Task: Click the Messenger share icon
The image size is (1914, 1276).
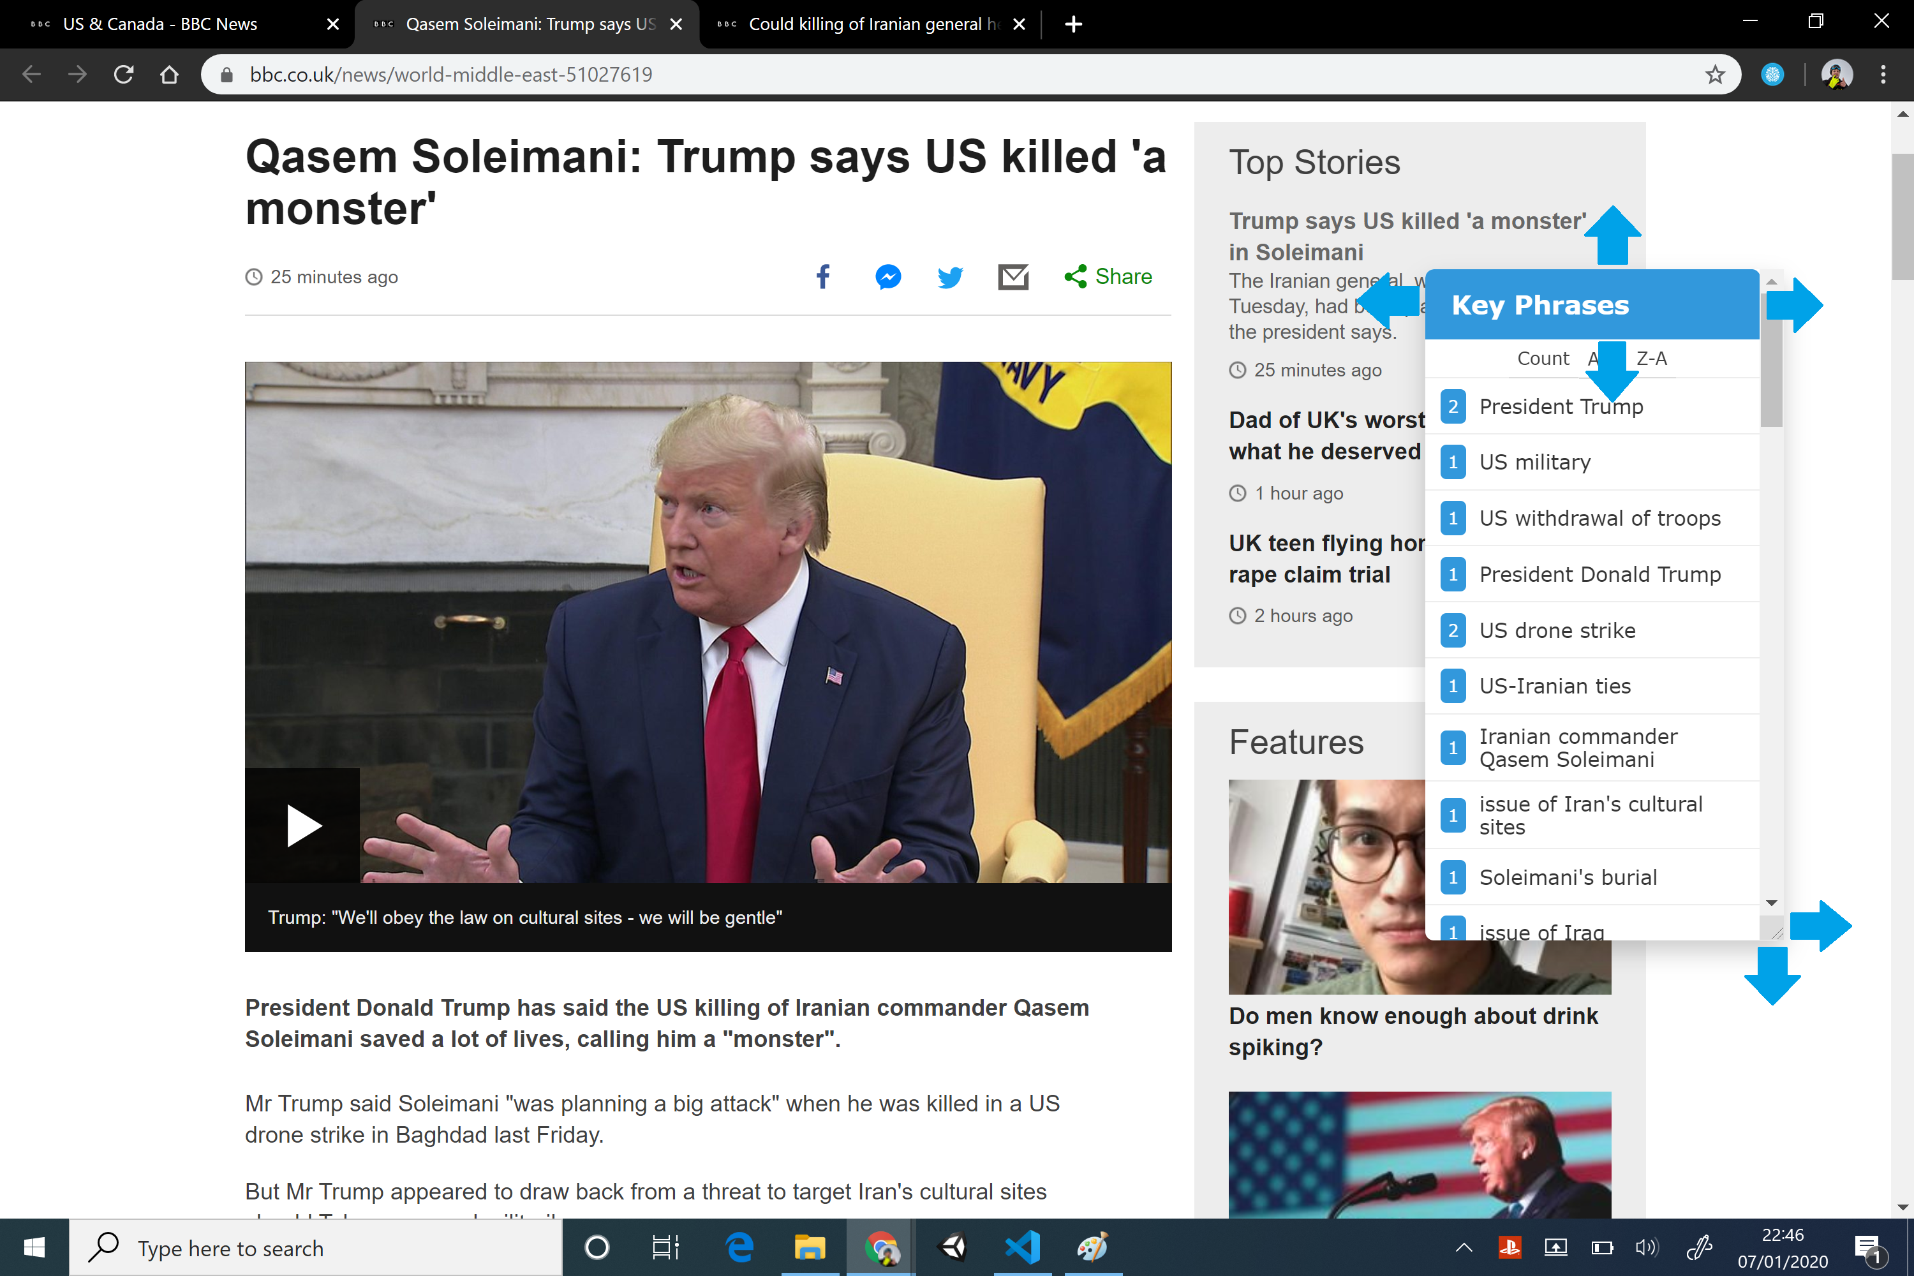Action: click(888, 277)
